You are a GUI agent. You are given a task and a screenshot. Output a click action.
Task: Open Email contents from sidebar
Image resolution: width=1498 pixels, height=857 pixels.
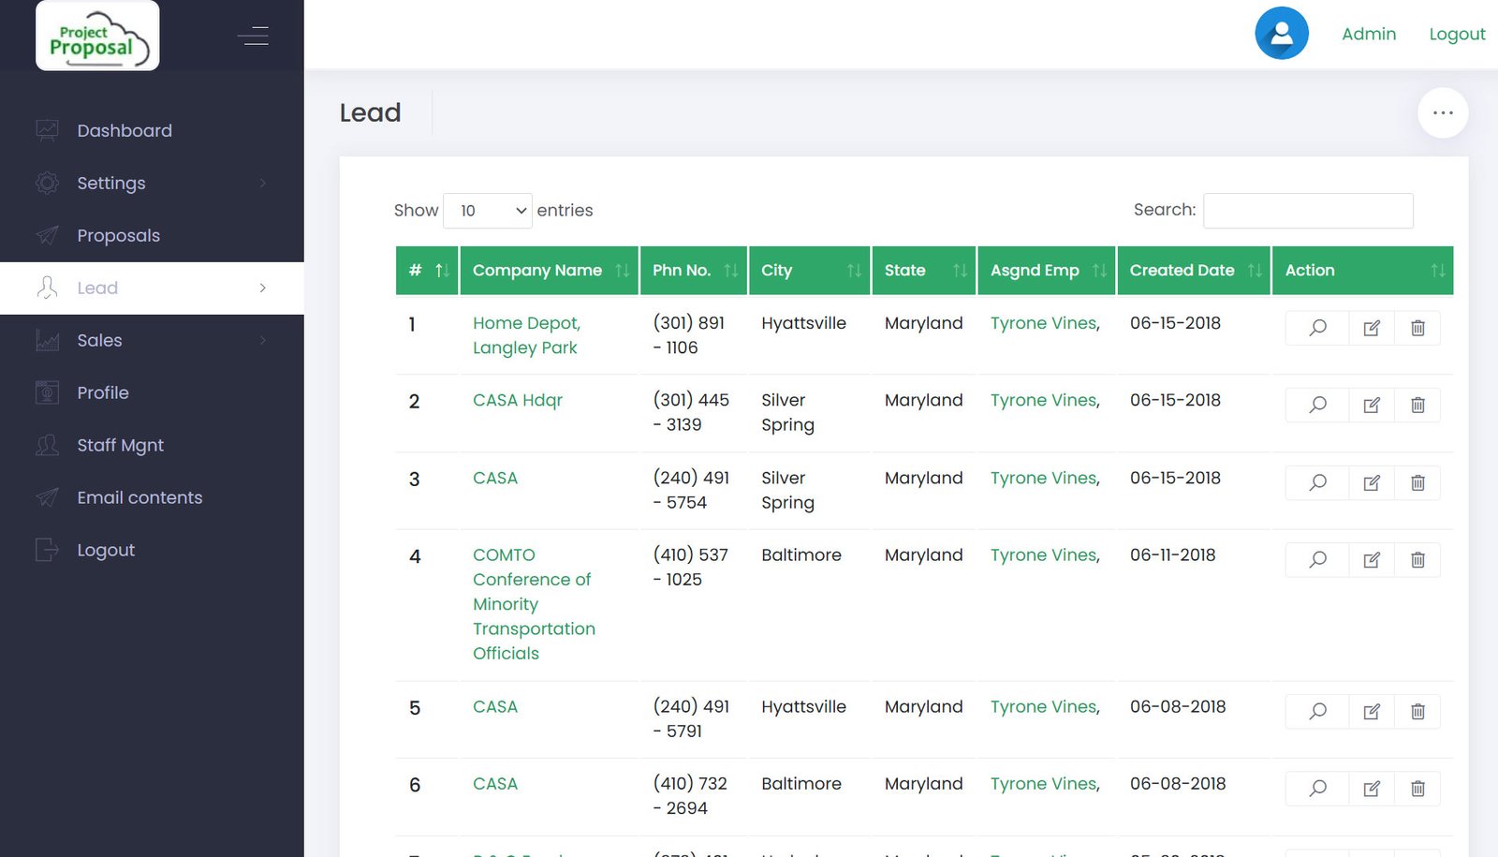tap(140, 497)
